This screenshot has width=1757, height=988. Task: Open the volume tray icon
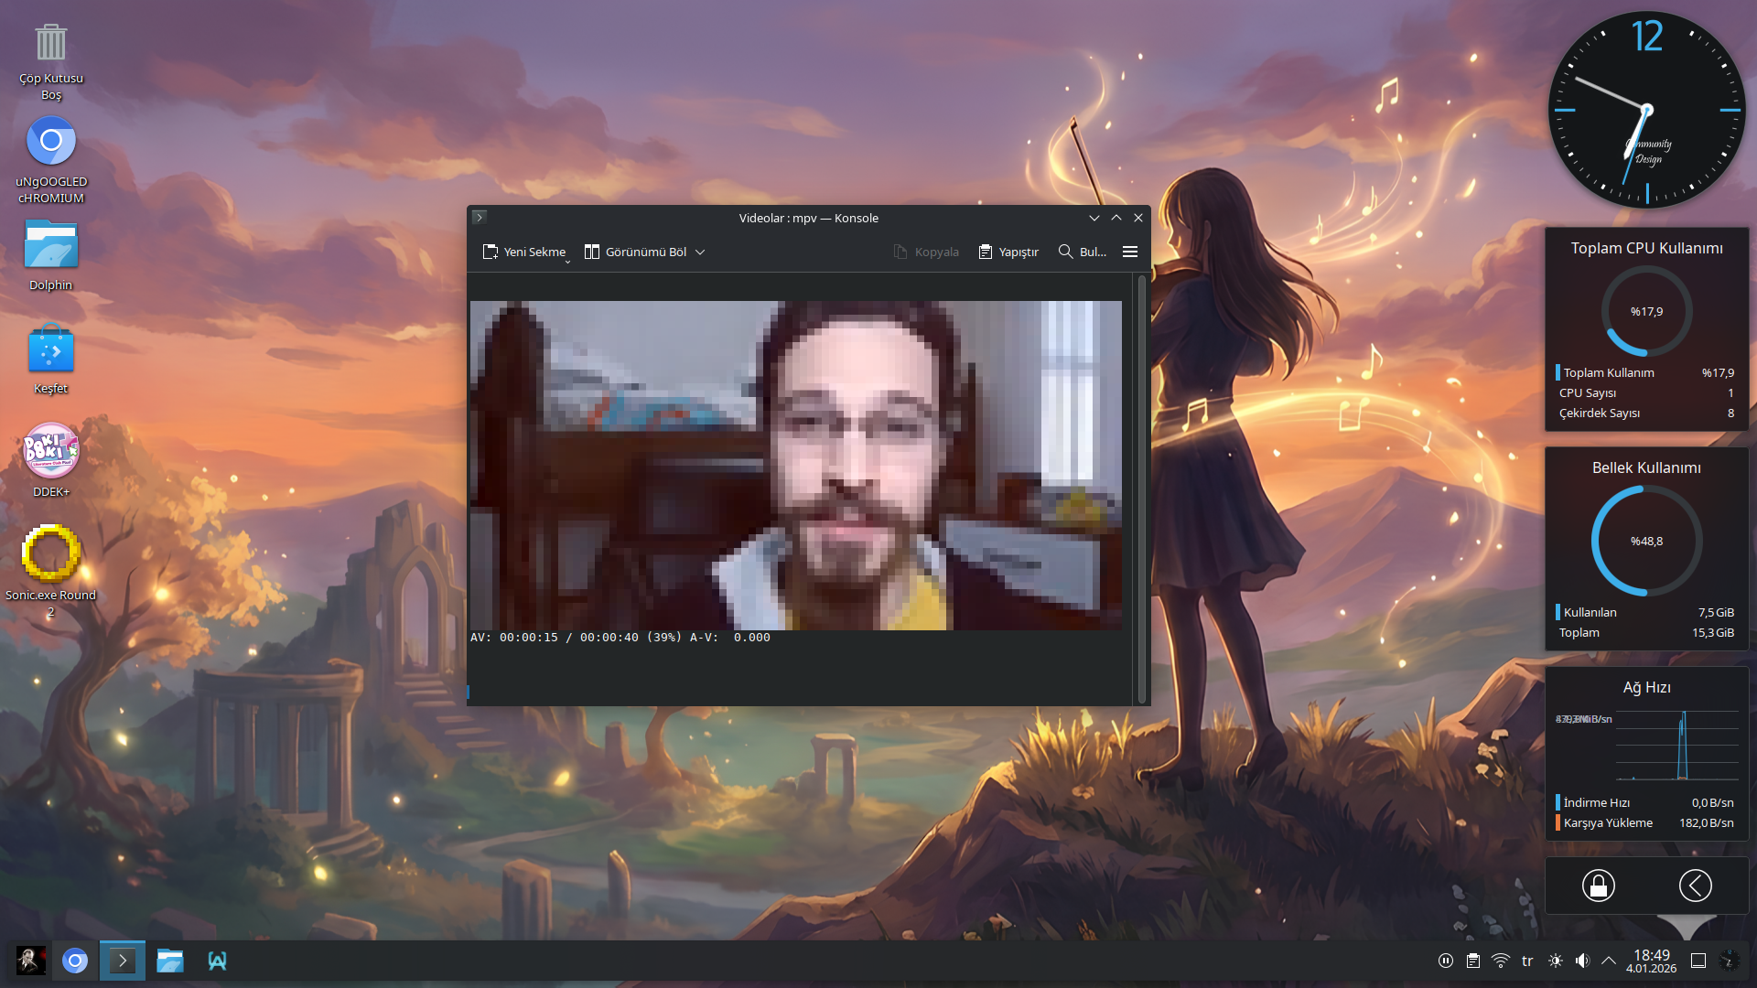1582,961
